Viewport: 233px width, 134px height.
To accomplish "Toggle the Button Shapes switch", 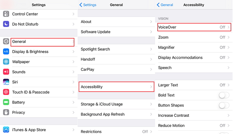I will tap(224, 105).
